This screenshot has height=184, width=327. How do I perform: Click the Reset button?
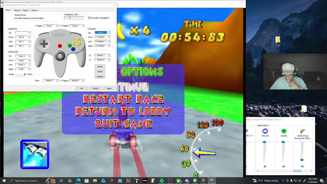click(x=100, y=72)
